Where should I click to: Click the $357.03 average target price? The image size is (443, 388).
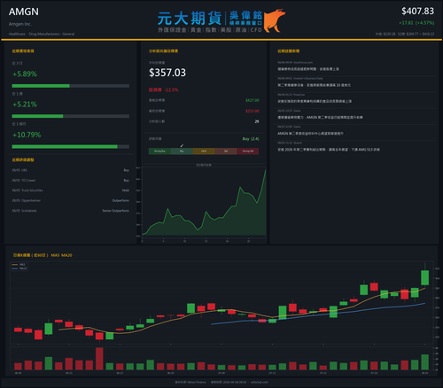click(167, 73)
